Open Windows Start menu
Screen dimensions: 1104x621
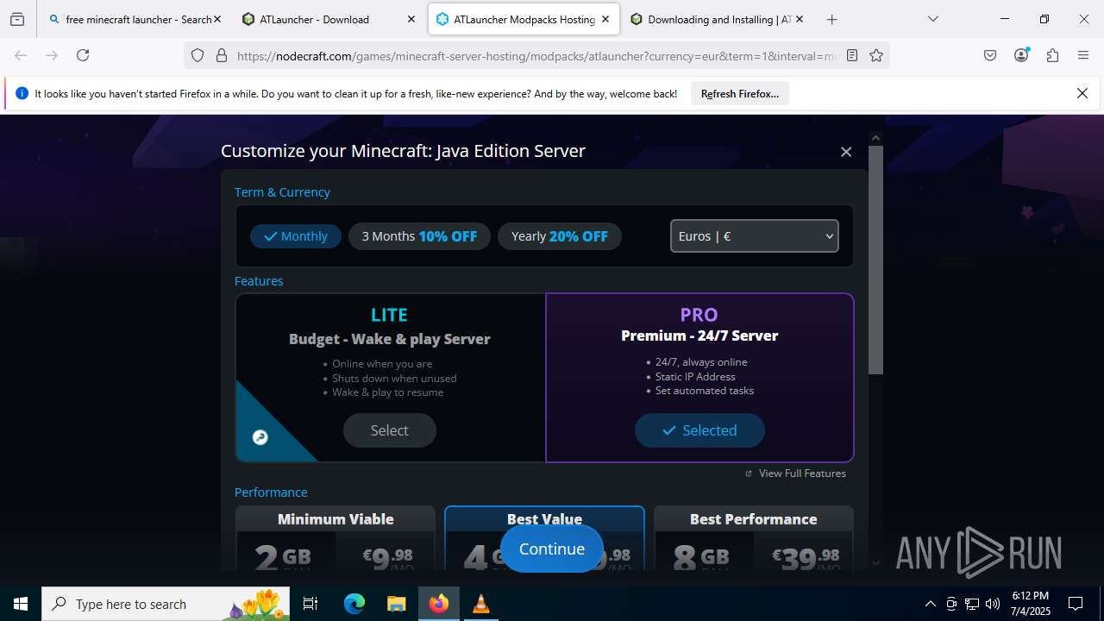(x=21, y=604)
